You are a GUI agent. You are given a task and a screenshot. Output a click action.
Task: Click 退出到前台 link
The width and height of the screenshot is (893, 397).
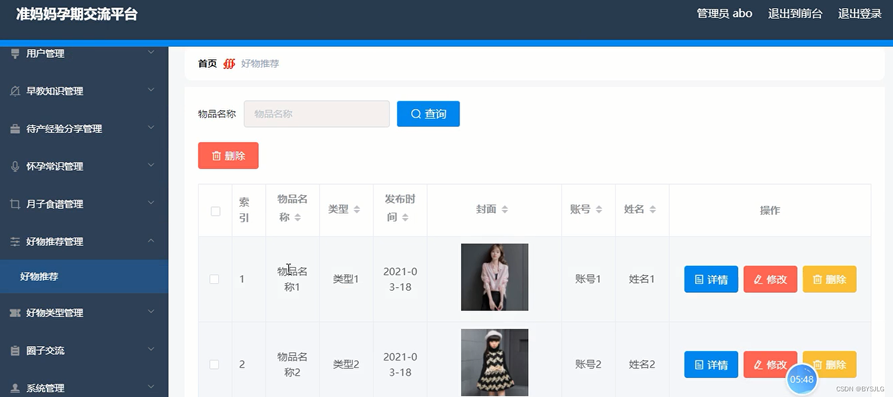pos(795,14)
